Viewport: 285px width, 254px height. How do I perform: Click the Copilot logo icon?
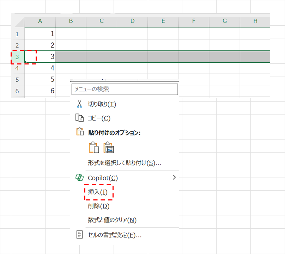tap(79, 178)
